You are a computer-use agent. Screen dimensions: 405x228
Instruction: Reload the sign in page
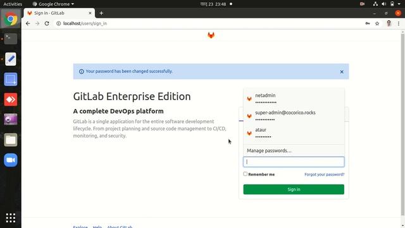[x=47, y=23]
